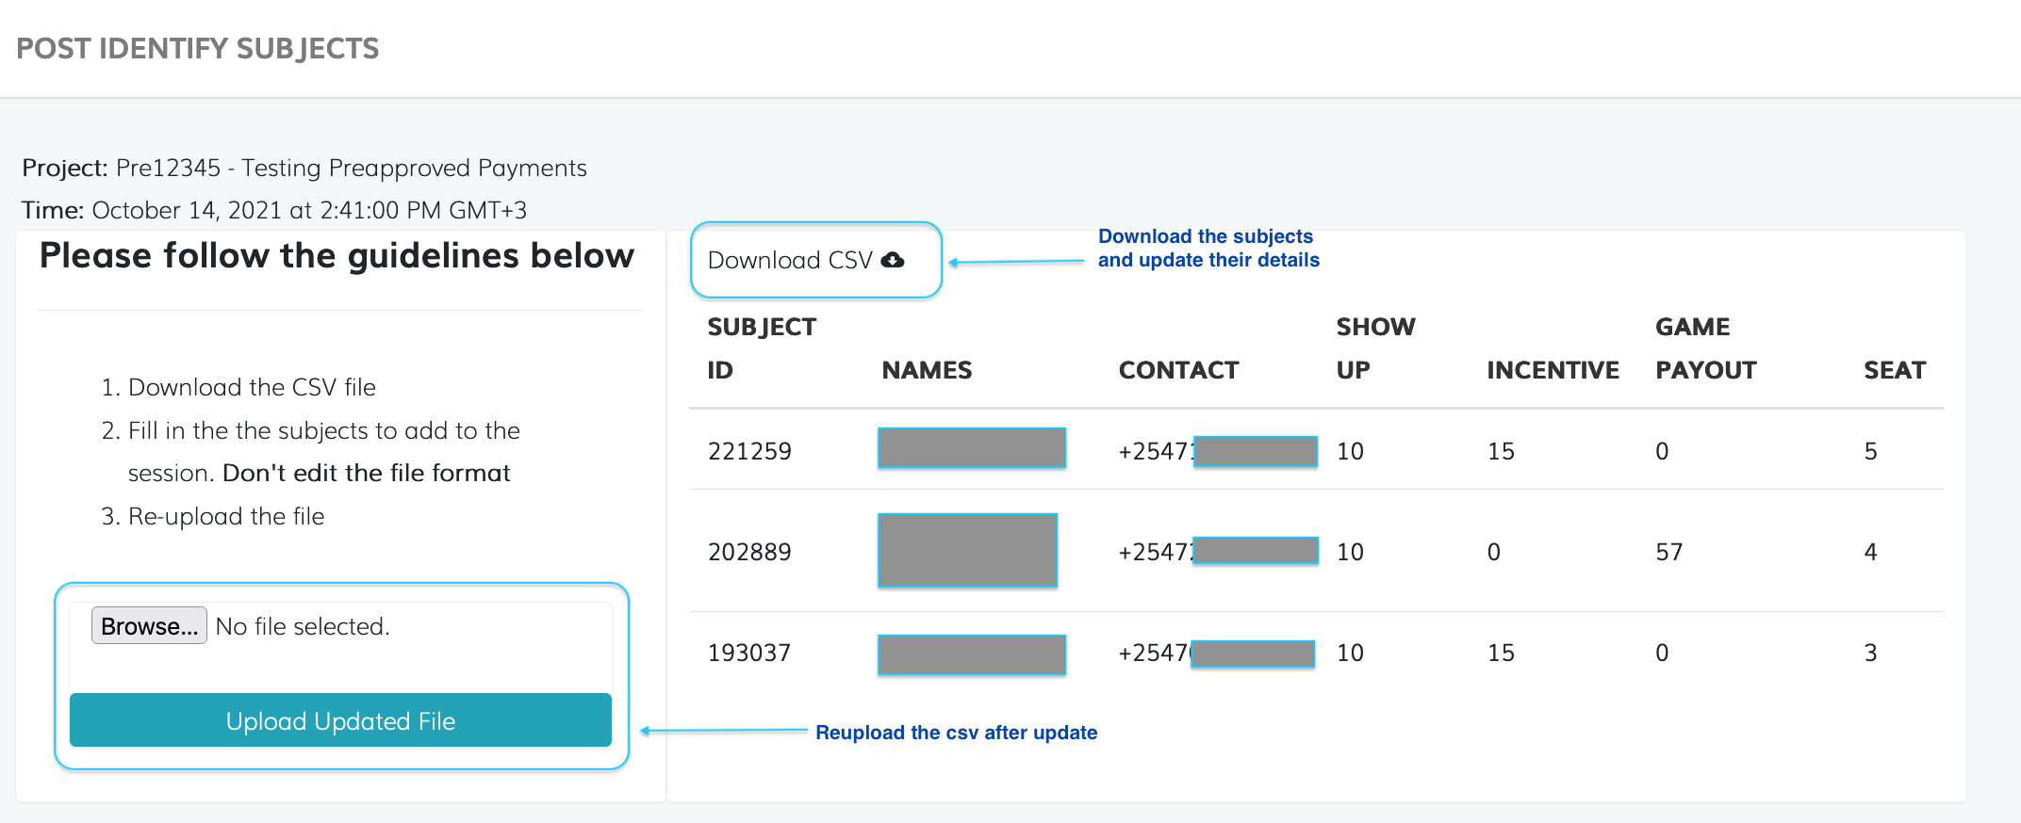
Task: Click the Subject ID column header
Action: pyautogui.click(x=761, y=348)
